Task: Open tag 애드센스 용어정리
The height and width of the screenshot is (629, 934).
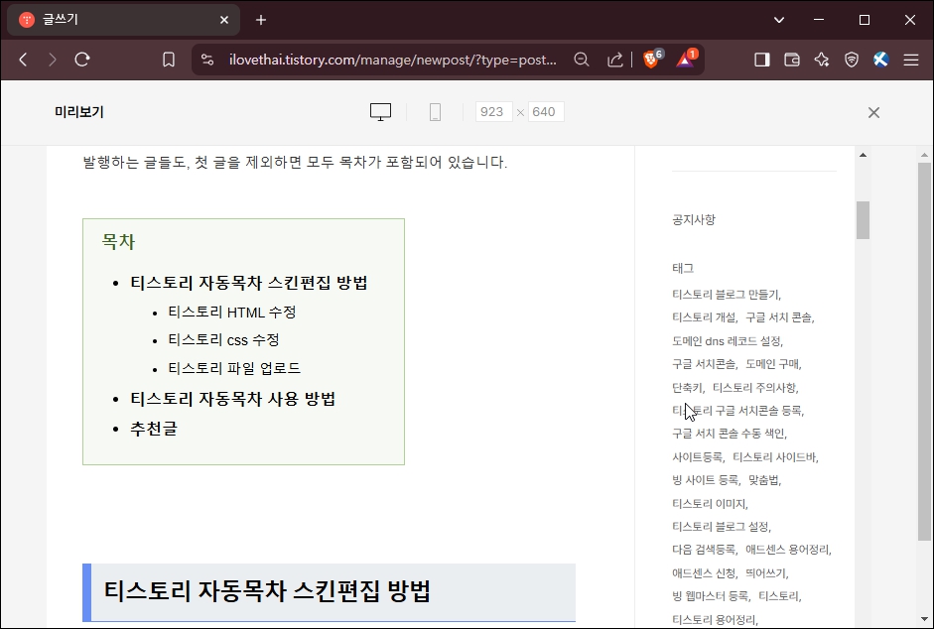Action: click(787, 550)
